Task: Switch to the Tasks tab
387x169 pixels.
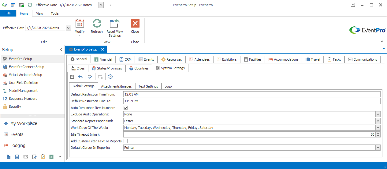Action: pos(334,59)
